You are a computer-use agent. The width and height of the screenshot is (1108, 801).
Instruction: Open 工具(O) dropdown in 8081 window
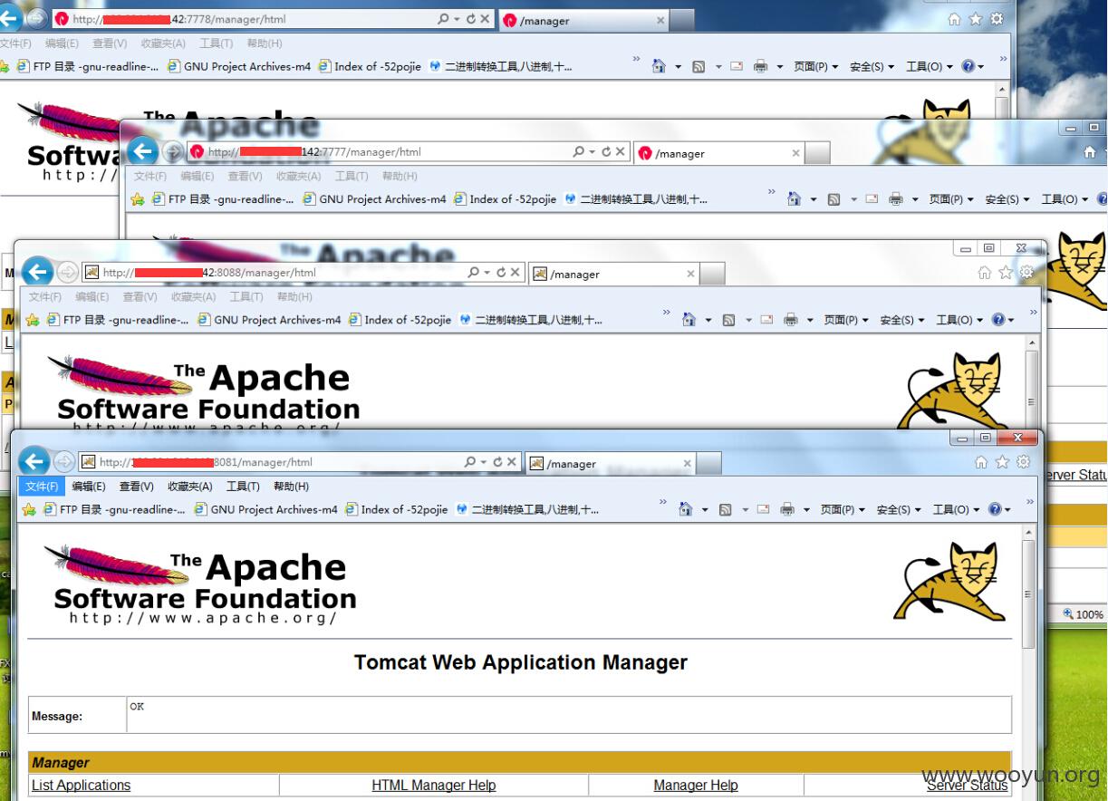[x=956, y=509]
